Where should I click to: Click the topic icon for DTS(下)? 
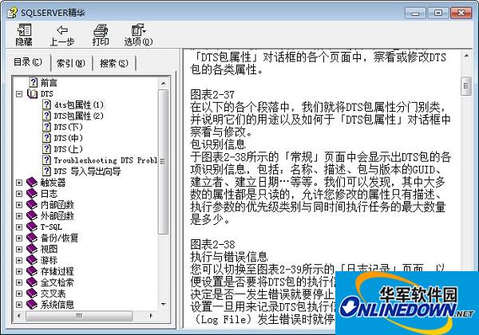pos(46,127)
